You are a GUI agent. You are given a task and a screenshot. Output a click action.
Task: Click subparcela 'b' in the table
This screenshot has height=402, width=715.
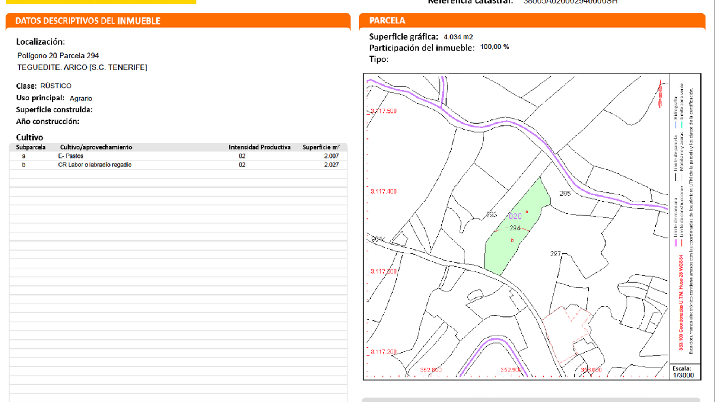24,165
